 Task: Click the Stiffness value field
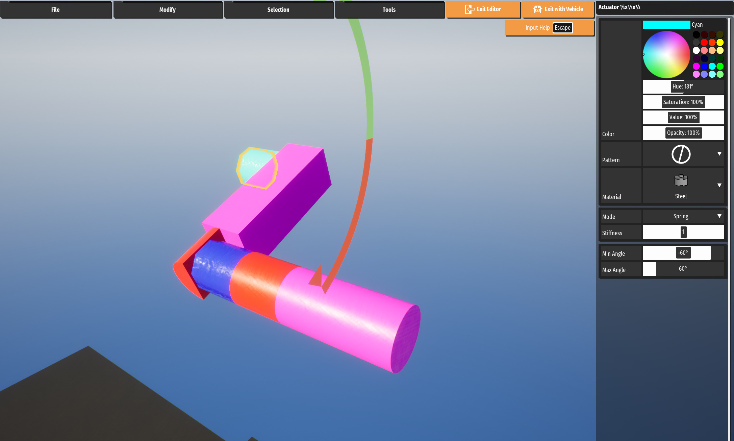click(683, 232)
